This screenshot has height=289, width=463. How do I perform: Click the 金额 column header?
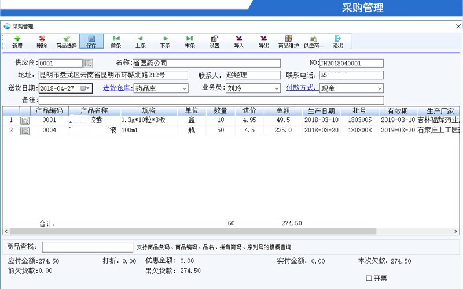point(283,110)
